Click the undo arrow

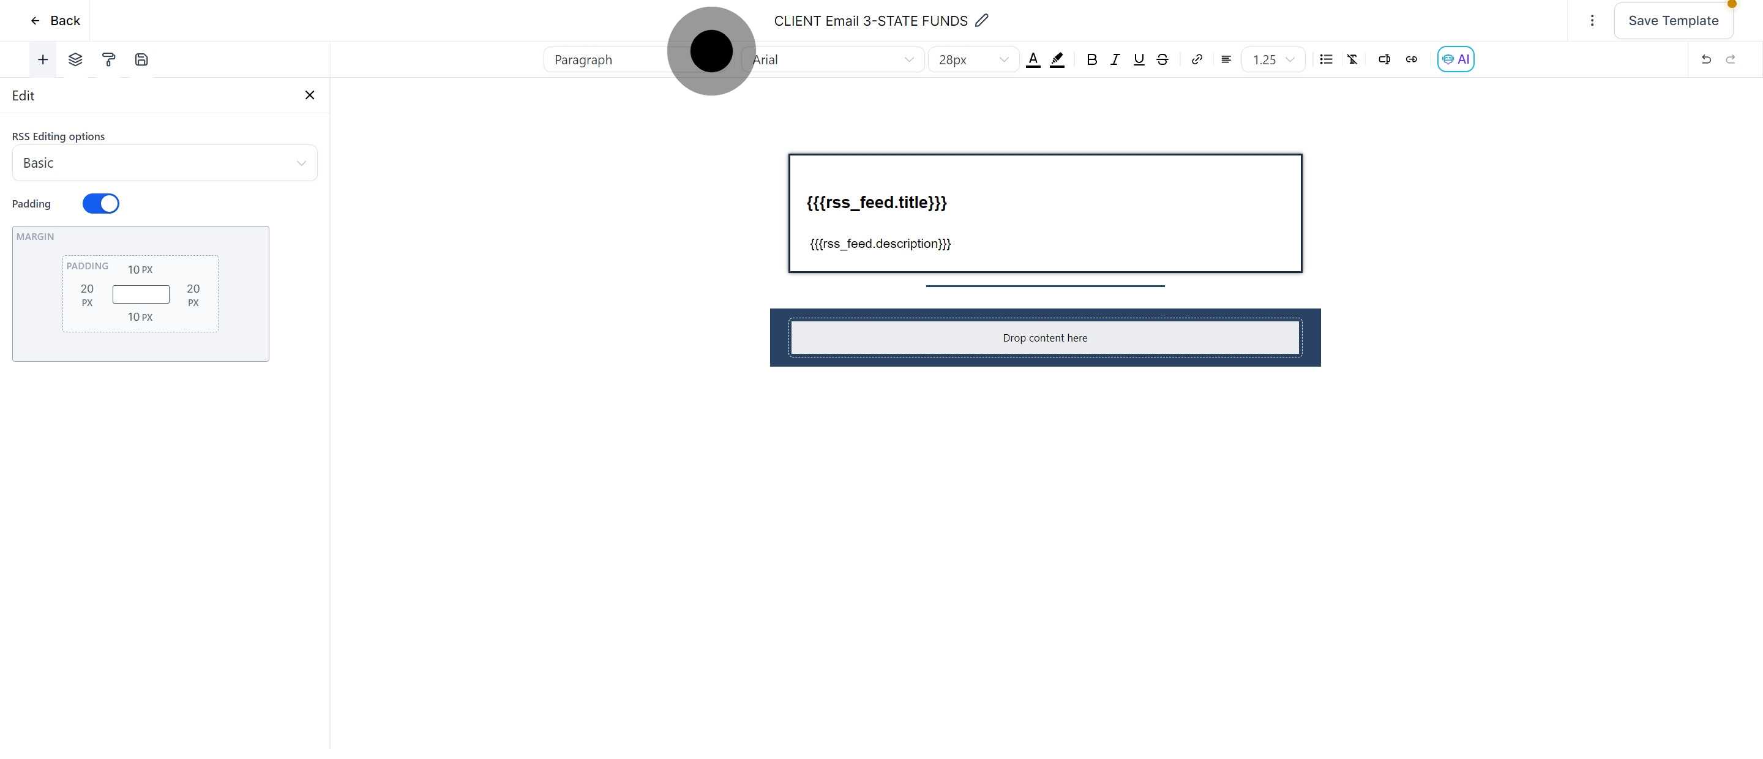click(1705, 59)
